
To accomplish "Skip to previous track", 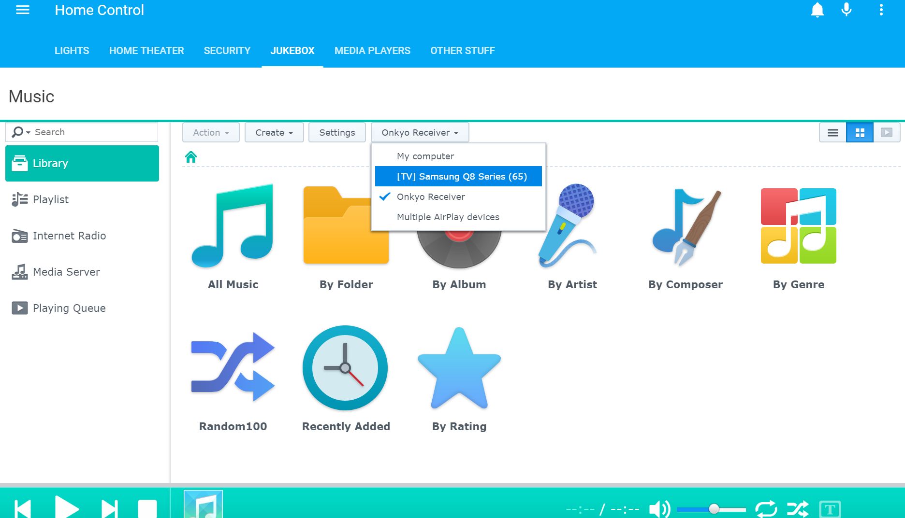I will [23, 509].
